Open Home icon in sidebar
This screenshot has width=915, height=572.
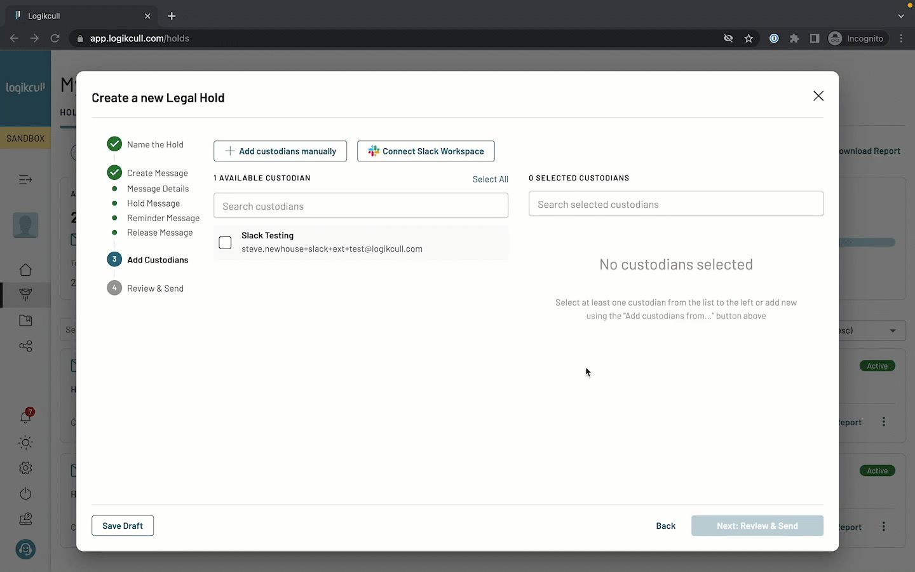tap(25, 269)
